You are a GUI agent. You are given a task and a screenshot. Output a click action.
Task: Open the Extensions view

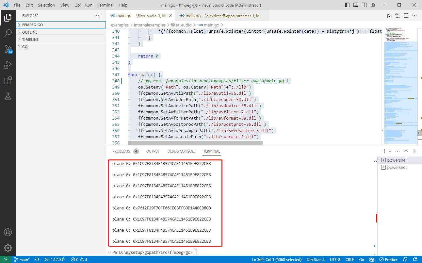point(8,80)
